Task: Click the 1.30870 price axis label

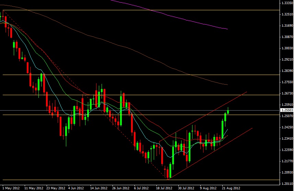Action: pyautogui.click(x=287, y=37)
